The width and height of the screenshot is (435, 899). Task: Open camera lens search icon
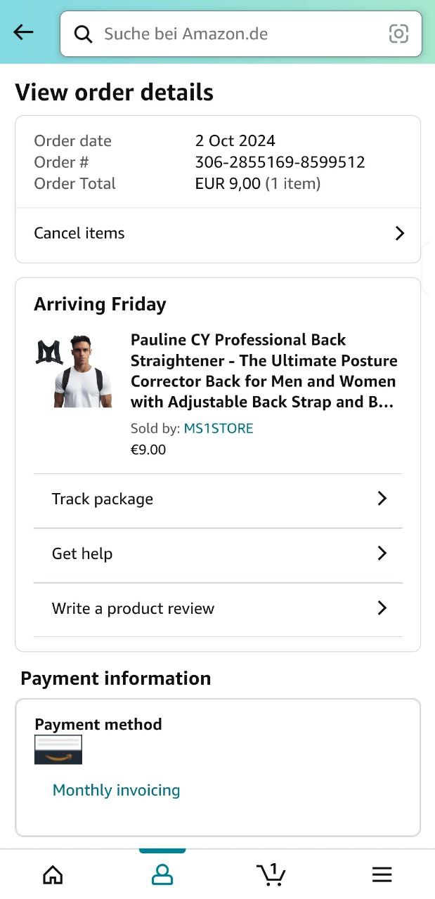point(398,34)
